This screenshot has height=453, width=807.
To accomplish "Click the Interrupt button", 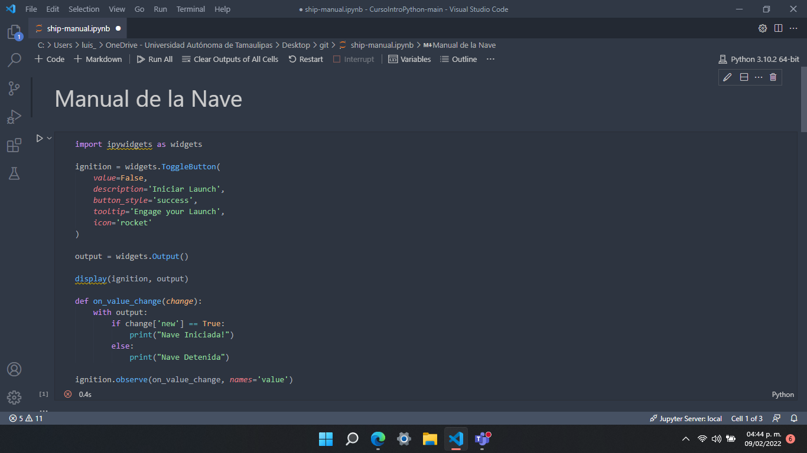I will [x=353, y=59].
